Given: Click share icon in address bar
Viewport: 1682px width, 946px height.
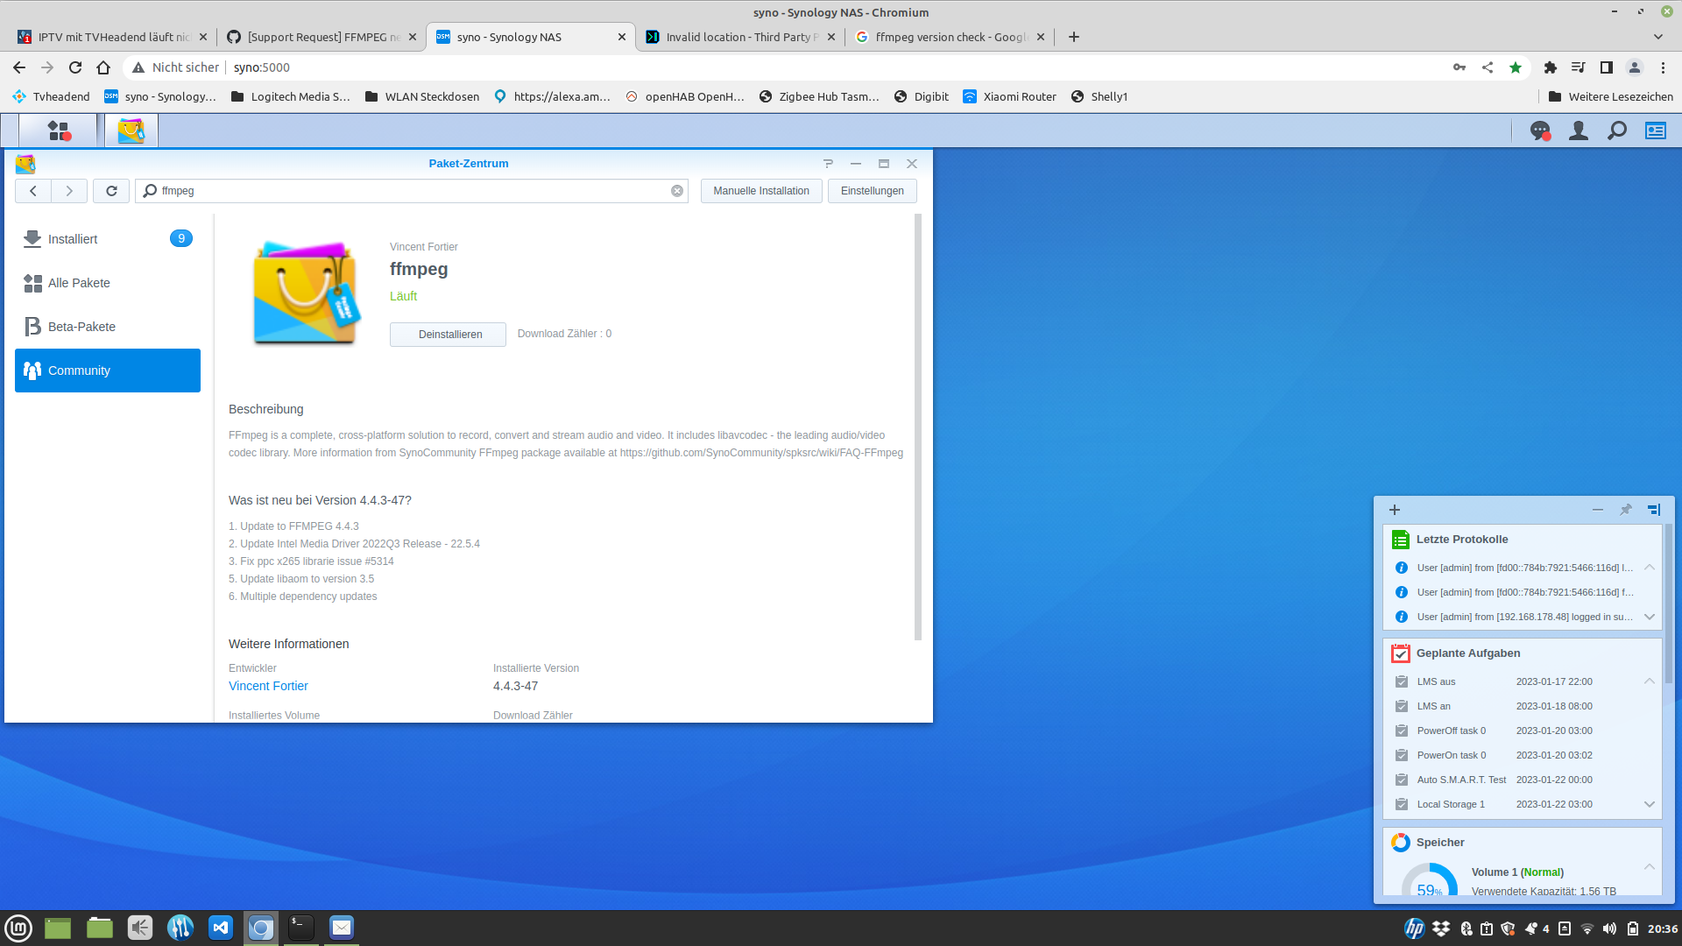Looking at the screenshot, I should tap(1488, 67).
